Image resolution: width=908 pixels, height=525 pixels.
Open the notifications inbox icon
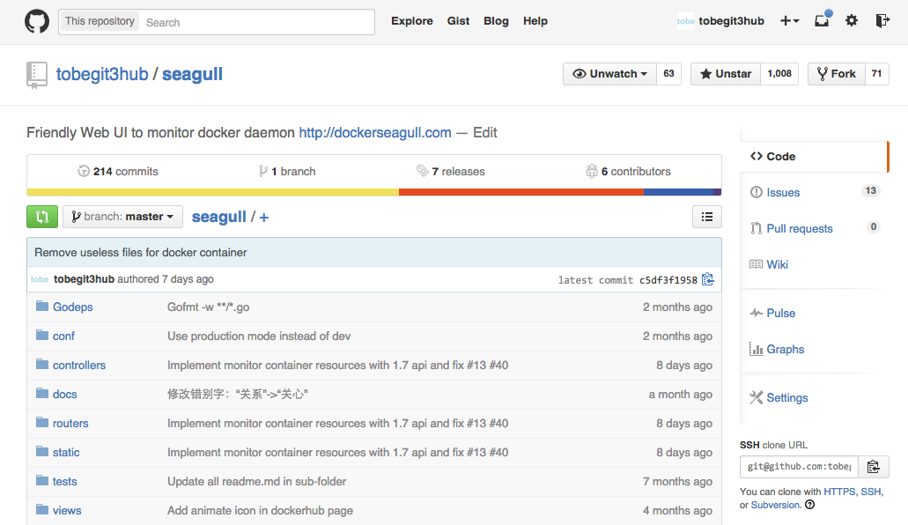pos(823,19)
